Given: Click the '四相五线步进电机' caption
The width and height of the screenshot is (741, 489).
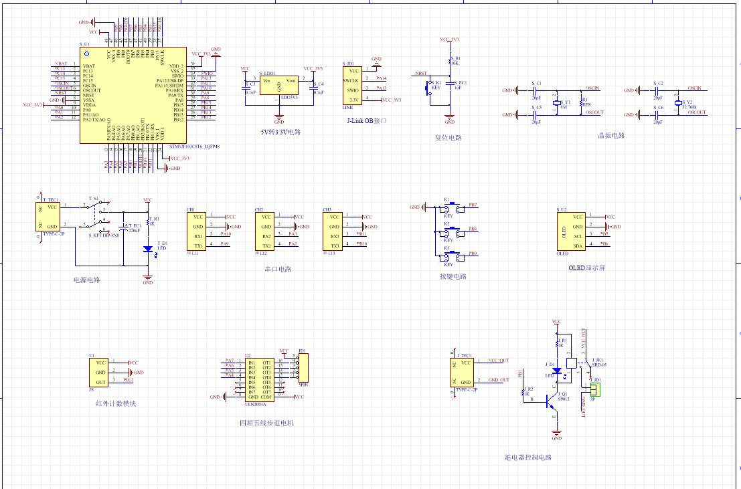Looking at the screenshot, I should [266, 423].
